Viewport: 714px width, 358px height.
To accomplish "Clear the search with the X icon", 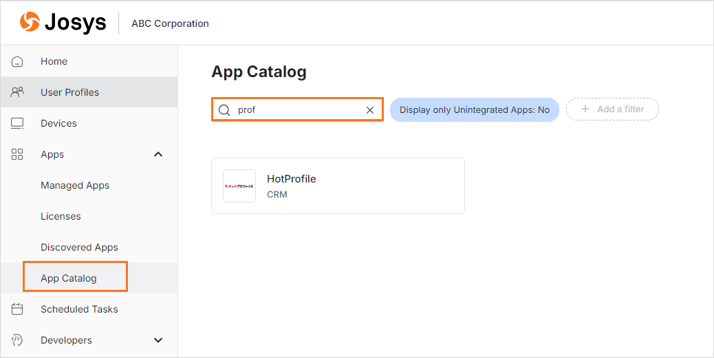I will (x=370, y=109).
